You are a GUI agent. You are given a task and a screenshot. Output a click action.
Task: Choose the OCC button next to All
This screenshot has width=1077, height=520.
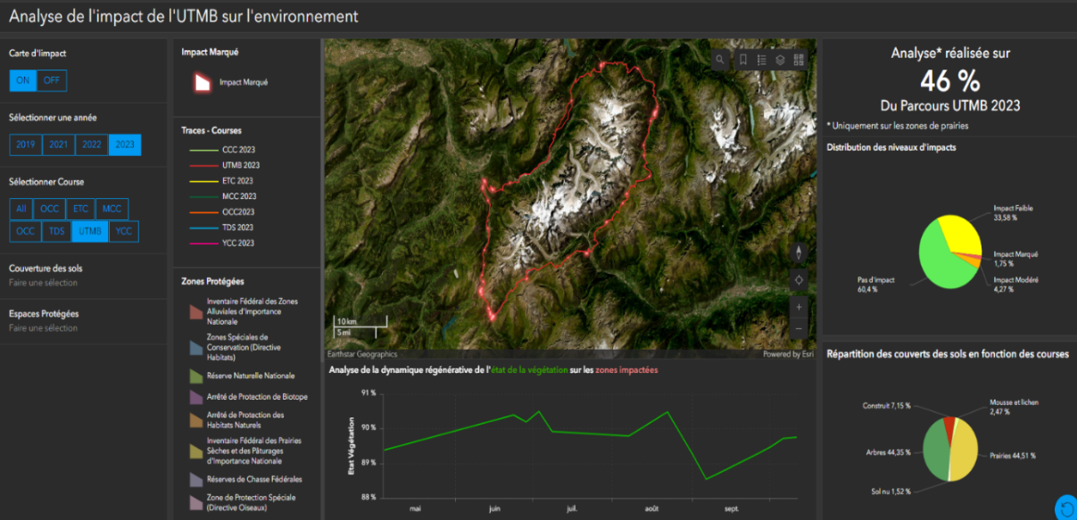(x=50, y=209)
